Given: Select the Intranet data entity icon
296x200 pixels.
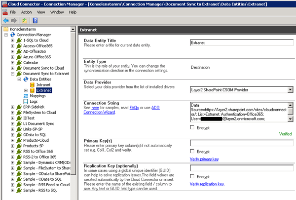Looking at the screenshot, I should point(33,84).
